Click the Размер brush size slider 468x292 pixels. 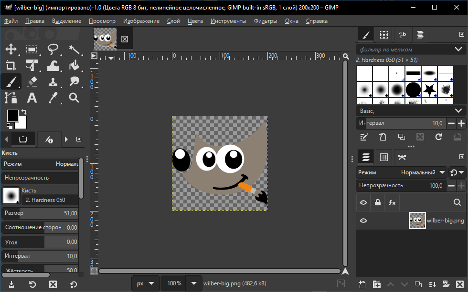(x=40, y=213)
